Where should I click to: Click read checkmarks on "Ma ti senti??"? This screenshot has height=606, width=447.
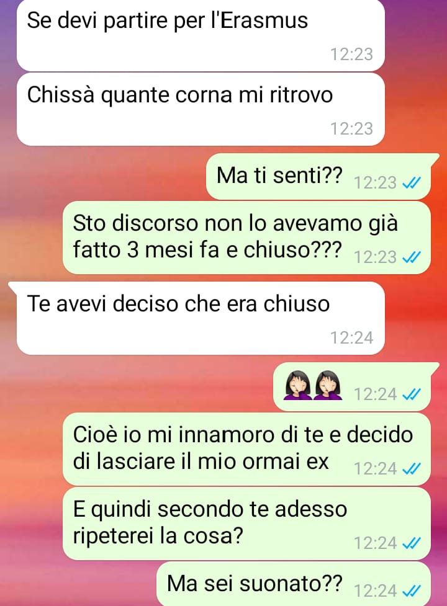coord(412,182)
